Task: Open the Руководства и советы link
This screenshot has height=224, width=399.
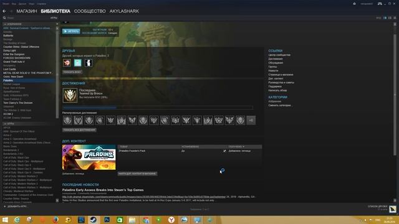Action: [281, 83]
